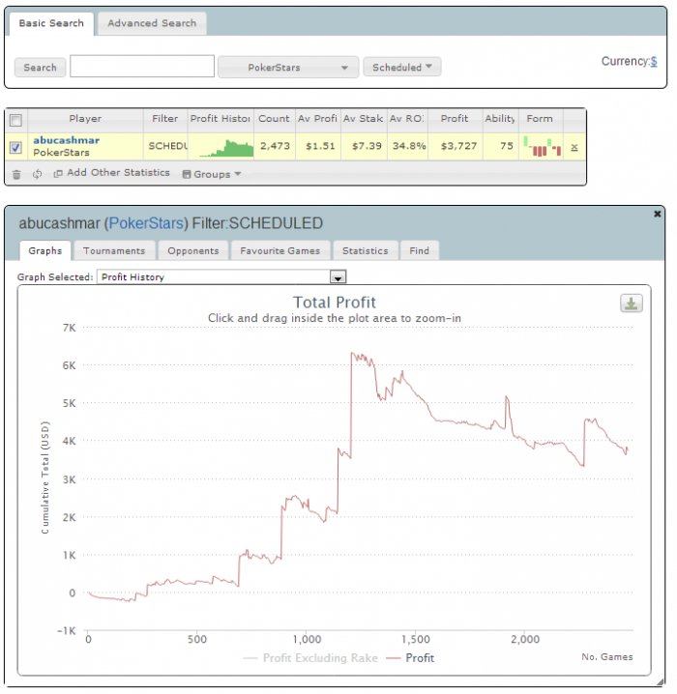Image resolution: width=677 pixels, height=694 pixels.
Task: Click the $1.51 average profit cell
Action: [320, 146]
